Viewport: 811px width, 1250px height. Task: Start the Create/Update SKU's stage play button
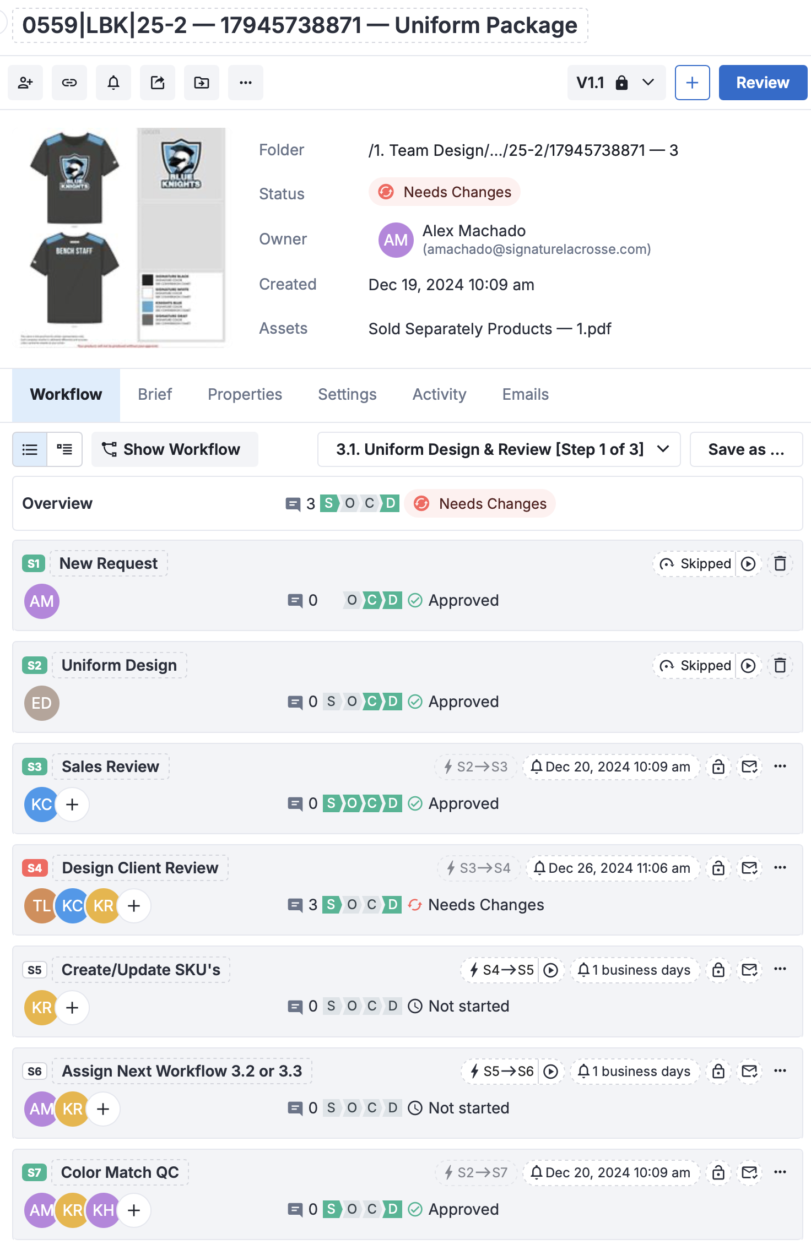[551, 970]
